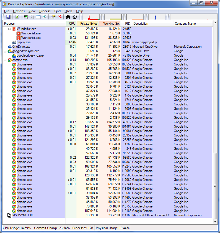Click the CPU Usage 14.69% status entry
220x233 pixels.
click(17, 228)
